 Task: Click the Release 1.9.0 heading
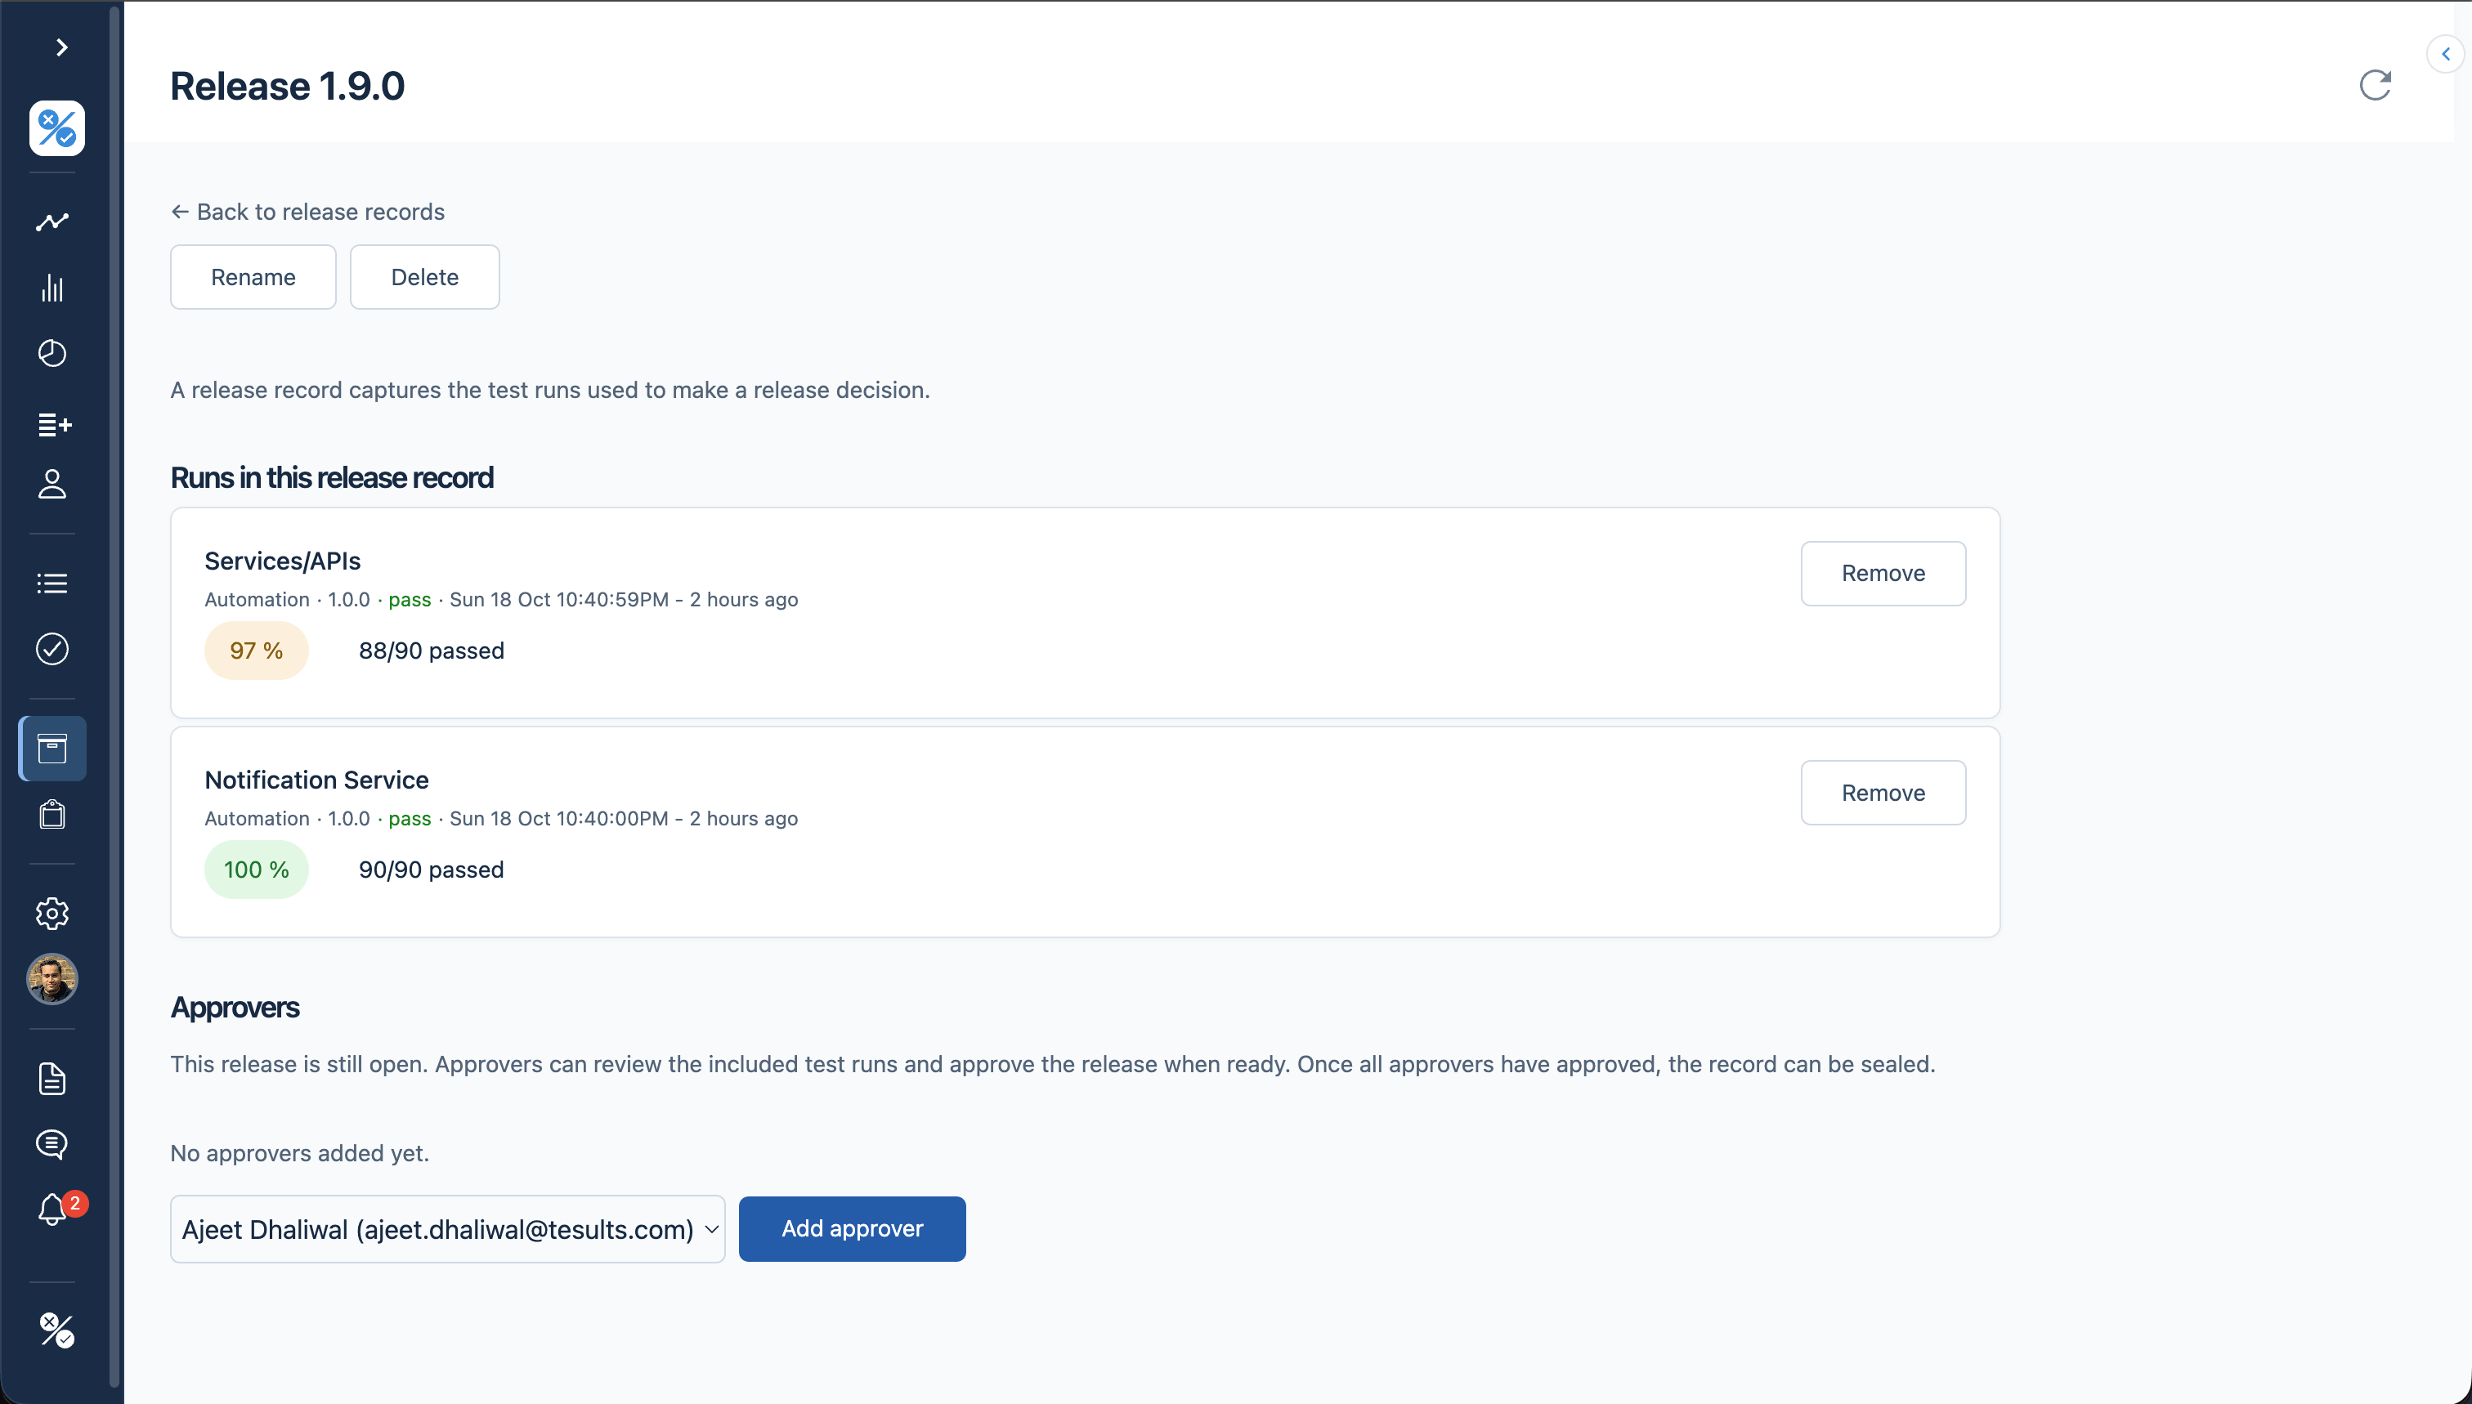tap(288, 86)
